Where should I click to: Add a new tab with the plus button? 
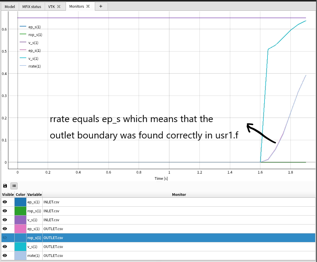coord(101,7)
